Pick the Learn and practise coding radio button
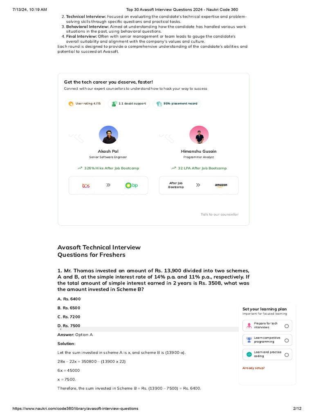 pos(287,355)
